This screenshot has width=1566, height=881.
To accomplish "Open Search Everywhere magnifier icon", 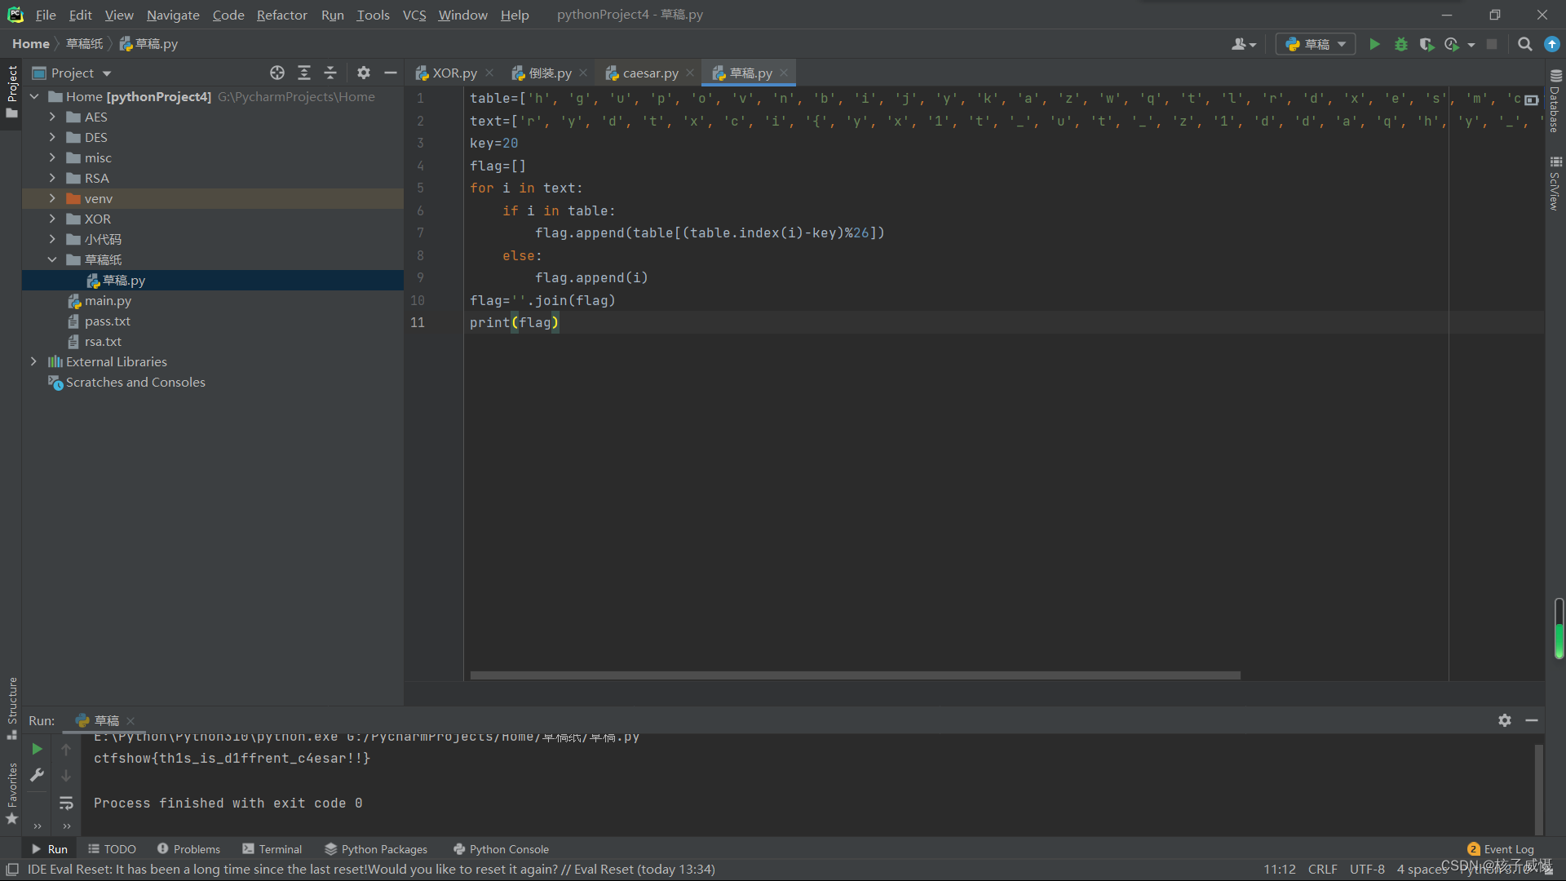I will [1524, 44].
